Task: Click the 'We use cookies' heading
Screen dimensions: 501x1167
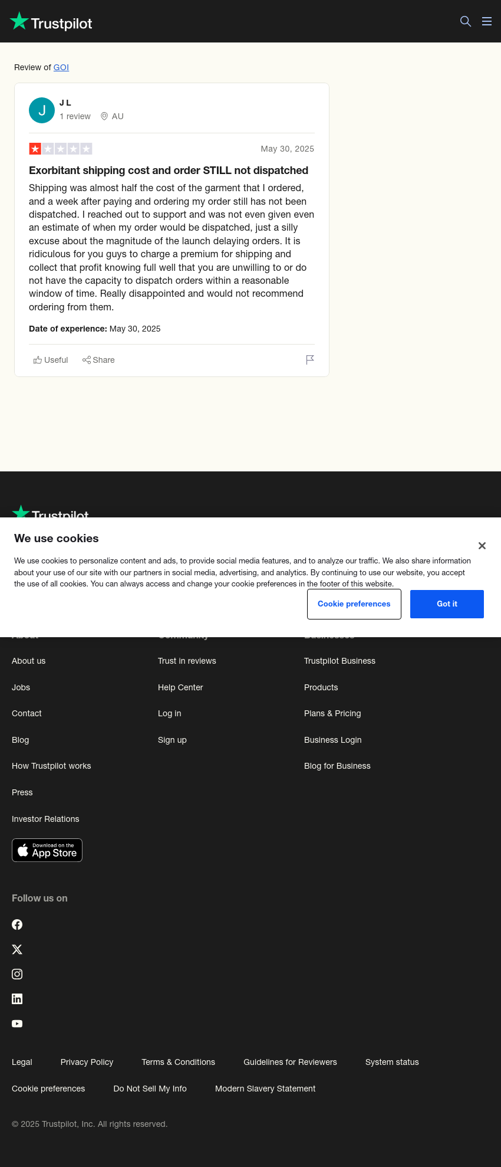Action: (57, 538)
